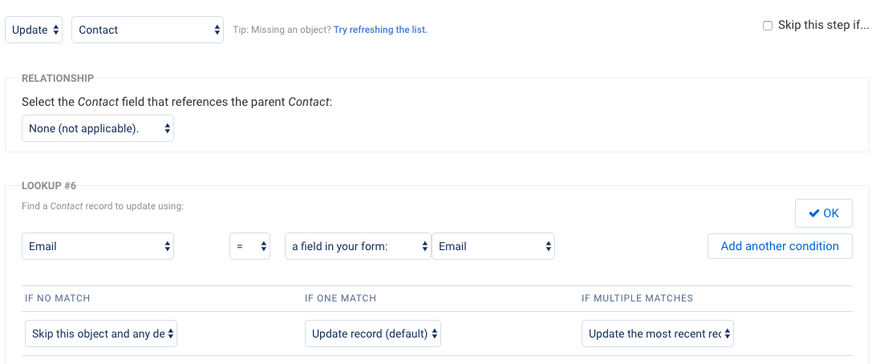Open the 'Skip this object' no-match dropdown
Image resolution: width=876 pixels, height=364 pixels.
[x=101, y=334]
